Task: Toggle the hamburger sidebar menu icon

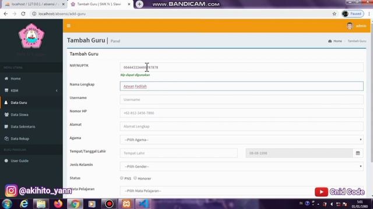Action: (x=69, y=26)
